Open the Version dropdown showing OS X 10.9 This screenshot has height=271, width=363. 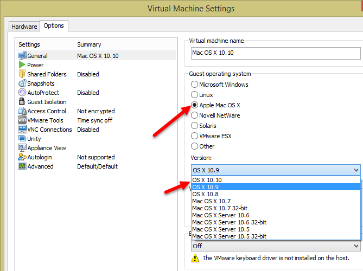[276, 170]
